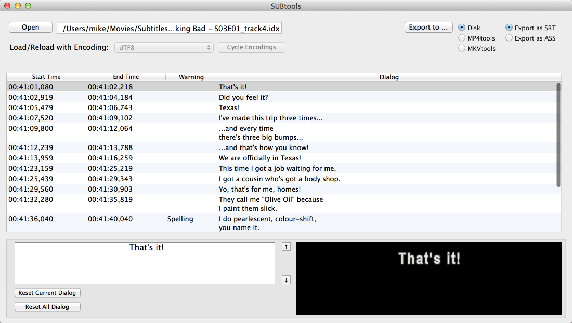The width and height of the screenshot is (572, 323).
Task: Switch to Export as ASS format
Action: point(509,38)
